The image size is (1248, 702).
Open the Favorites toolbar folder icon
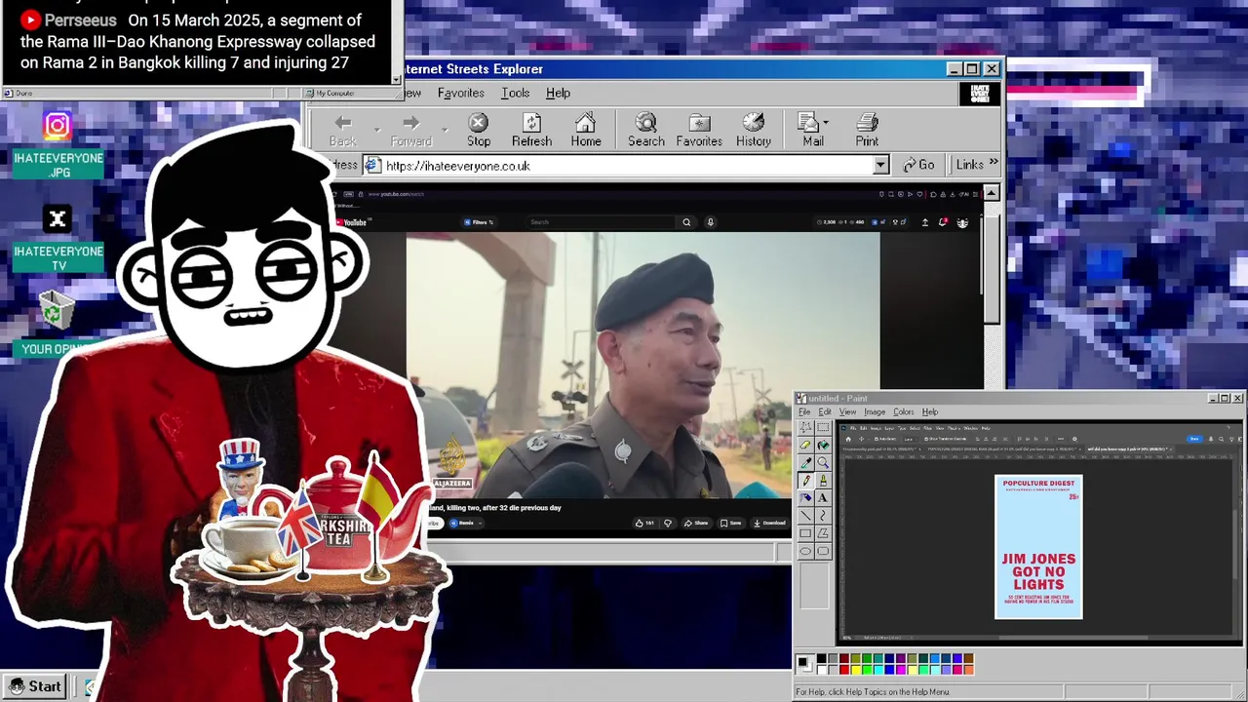click(699, 130)
